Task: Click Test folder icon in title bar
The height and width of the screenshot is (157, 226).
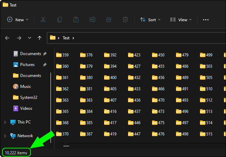Action: click(x=5, y=5)
